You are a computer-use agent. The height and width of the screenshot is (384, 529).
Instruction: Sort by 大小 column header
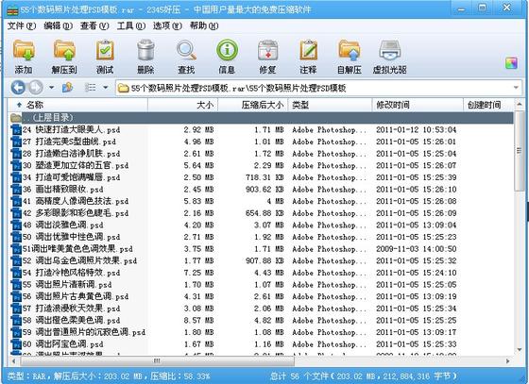pyautogui.click(x=183, y=105)
